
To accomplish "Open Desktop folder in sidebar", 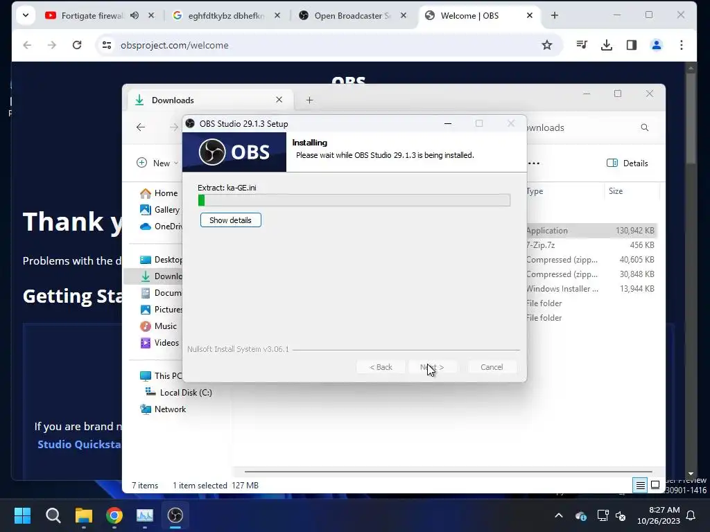I will [161, 260].
